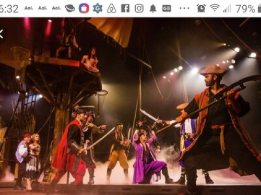Tap the pirate show stage photo
Screen dimensions: 261x195
tap(130, 106)
